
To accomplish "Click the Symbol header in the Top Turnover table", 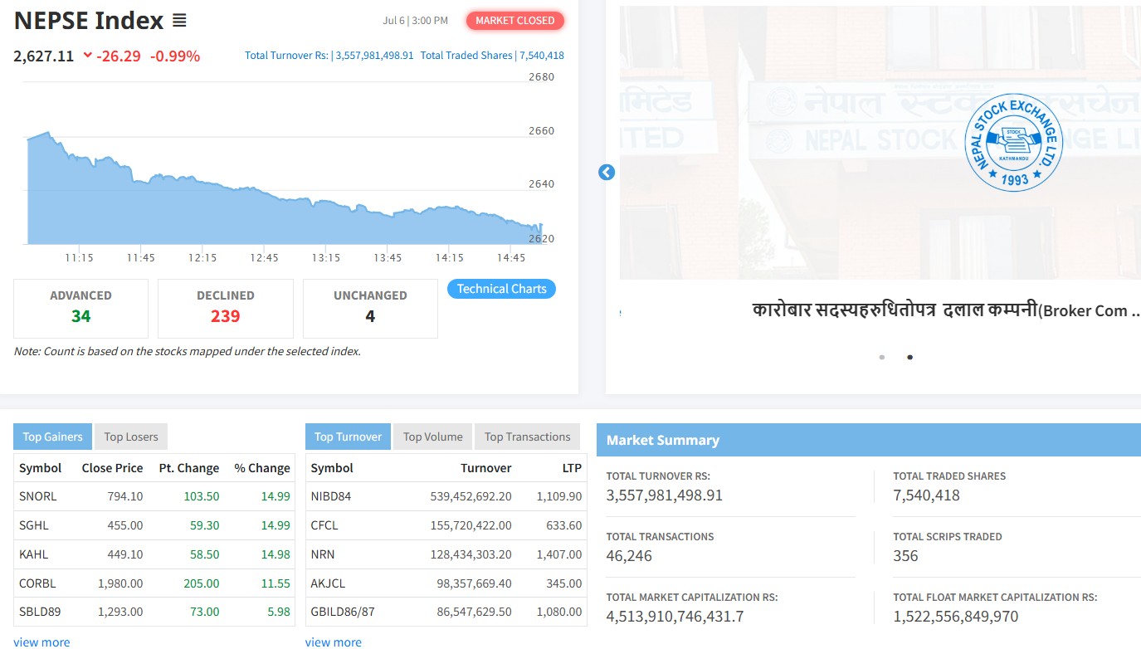I will (332, 468).
